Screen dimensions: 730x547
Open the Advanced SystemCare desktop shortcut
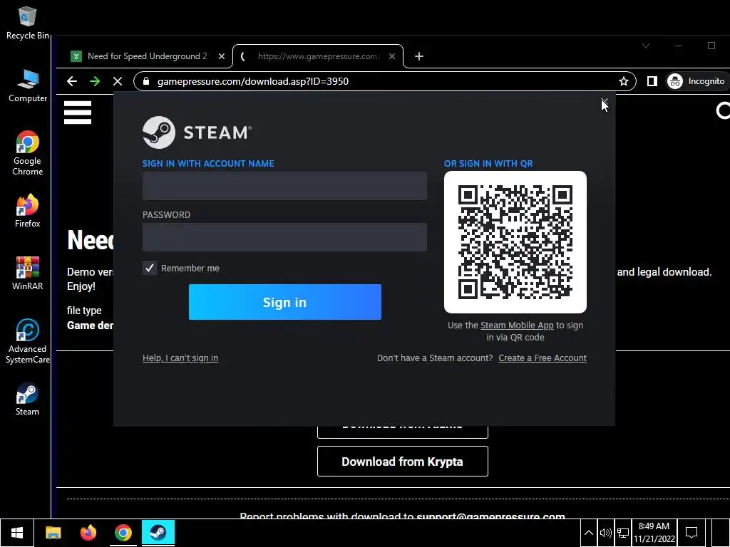(27, 341)
